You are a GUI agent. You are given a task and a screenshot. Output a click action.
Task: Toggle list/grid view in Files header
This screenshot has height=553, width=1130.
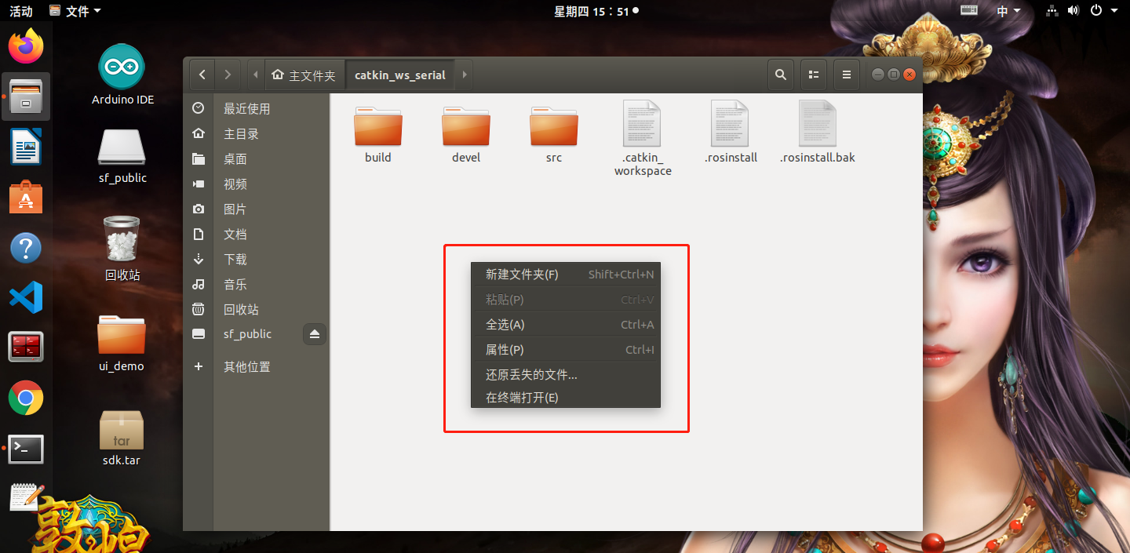(814, 75)
